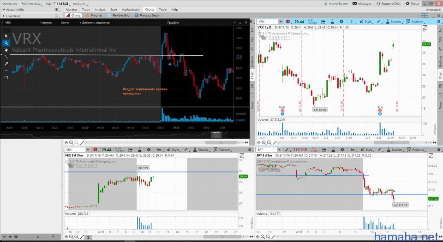Open gear settings on SPY 5m chart
443x242 pixels.
click(342, 150)
